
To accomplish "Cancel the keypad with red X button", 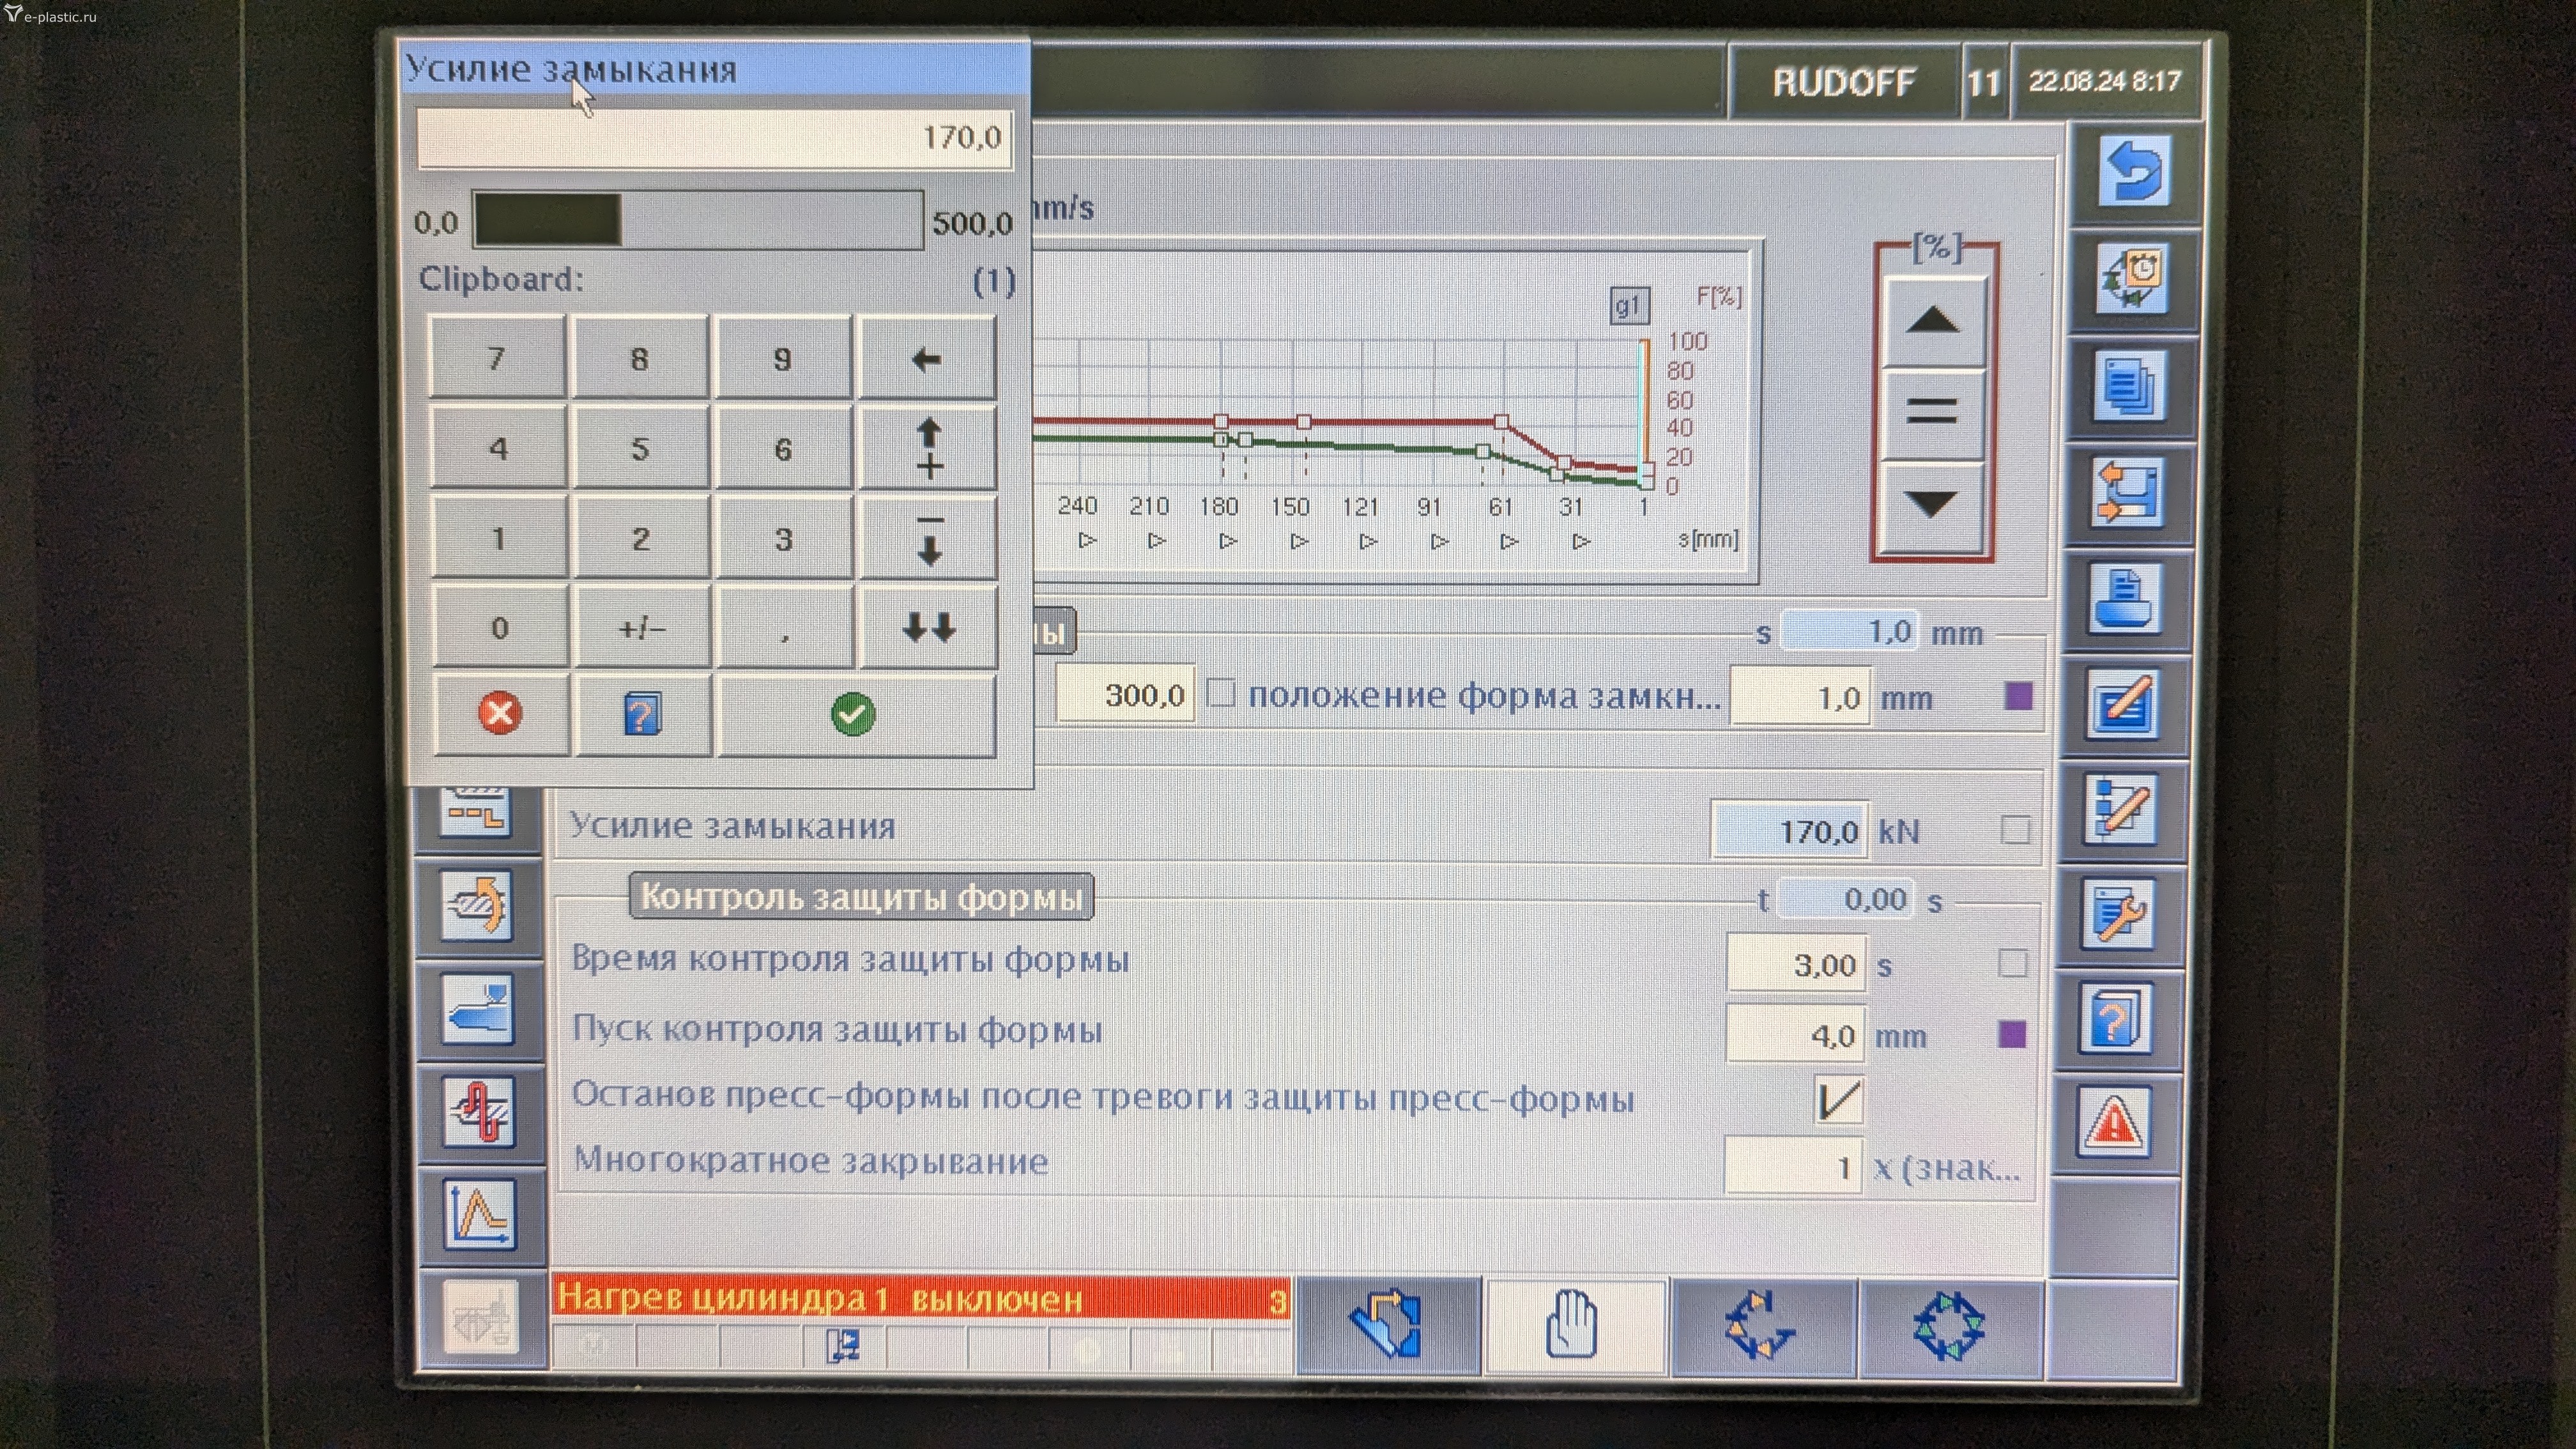I will [x=500, y=714].
